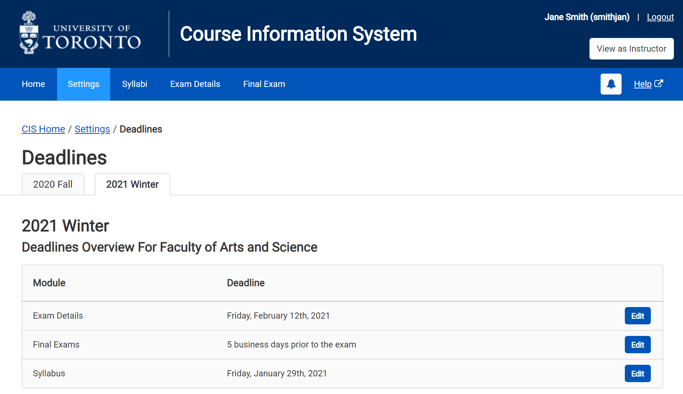Click the Module column header
This screenshot has height=394, width=683.
click(49, 283)
